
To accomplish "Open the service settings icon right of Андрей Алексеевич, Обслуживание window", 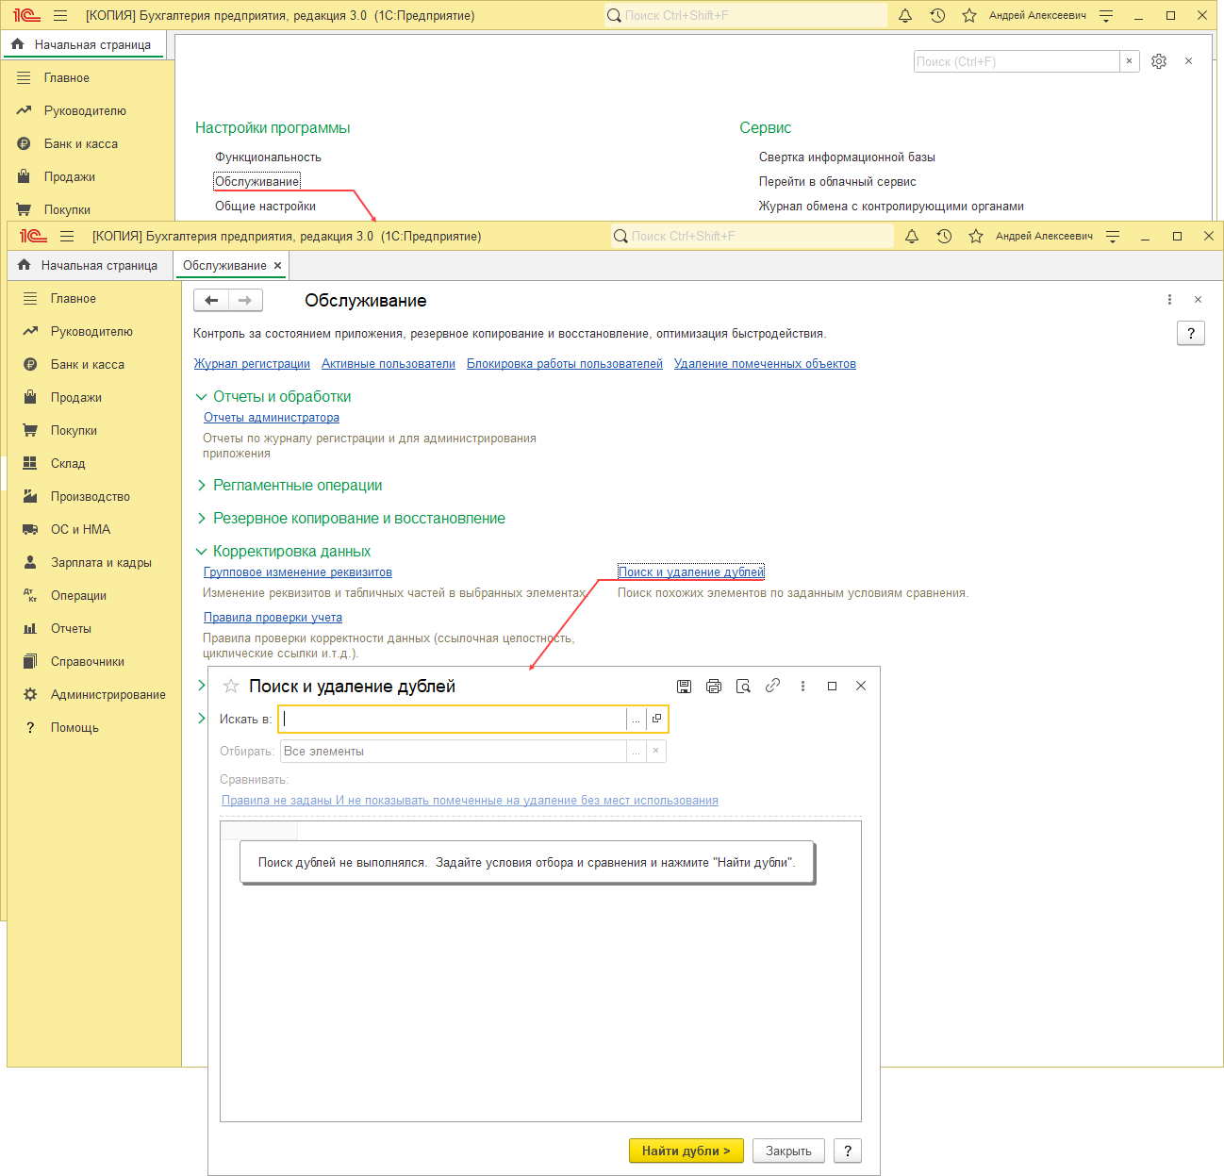I will click(1113, 237).
